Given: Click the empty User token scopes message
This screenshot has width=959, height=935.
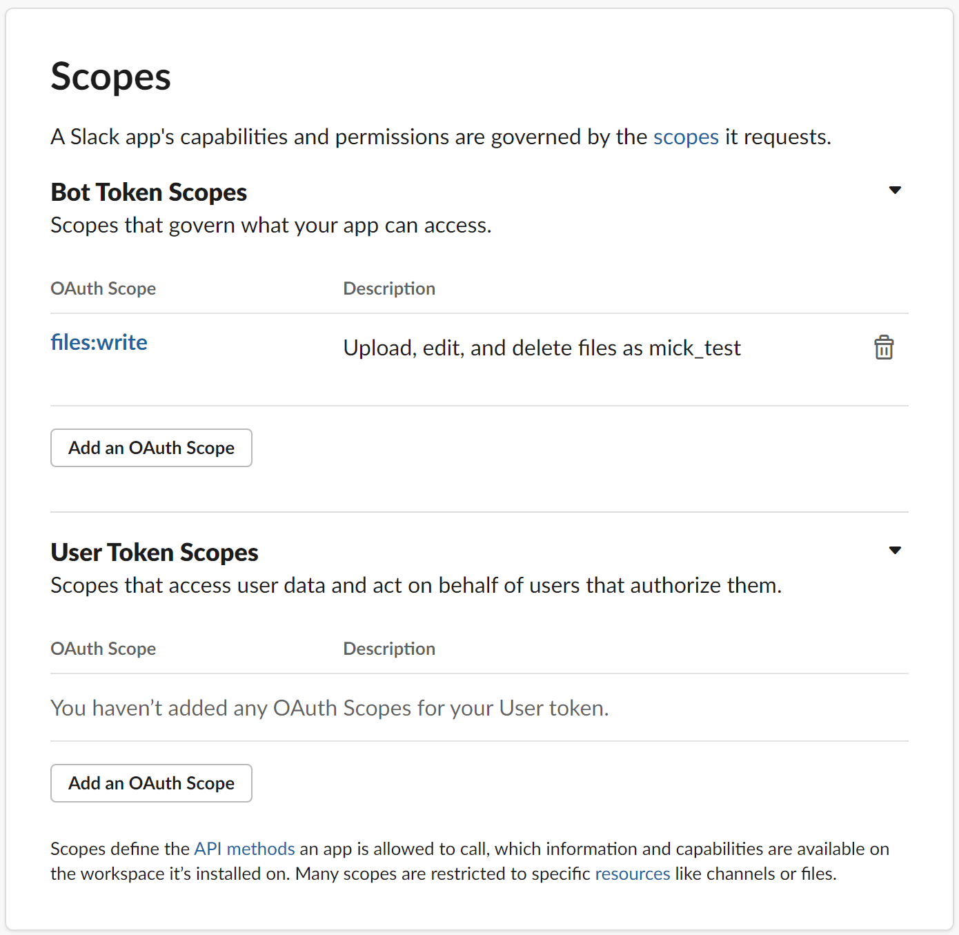Looking at the screenshot, I should [x=330, y=708].
